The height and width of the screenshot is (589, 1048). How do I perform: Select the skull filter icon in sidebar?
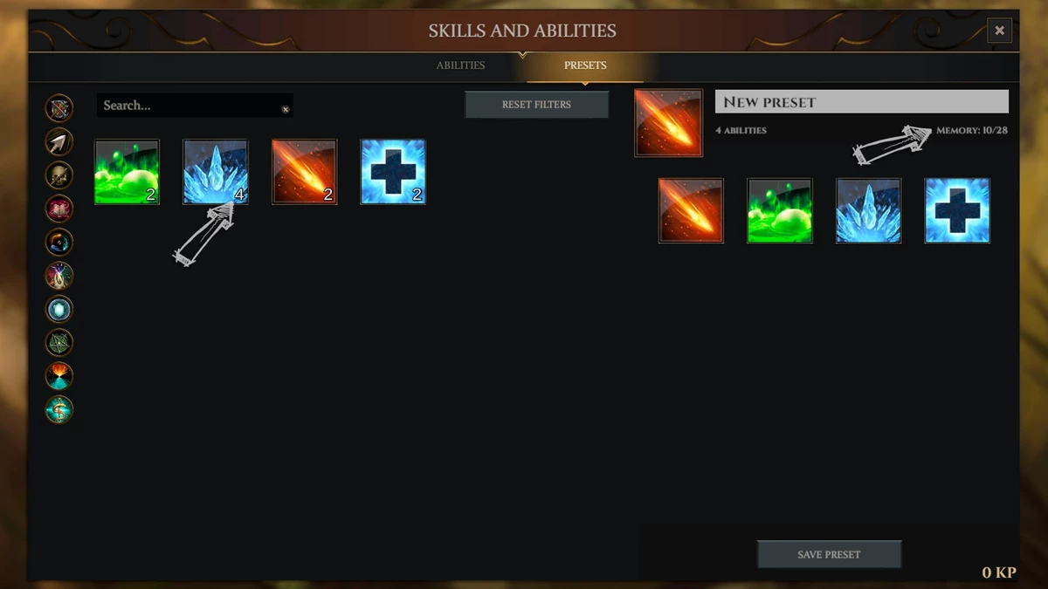(x=59, y=175)
